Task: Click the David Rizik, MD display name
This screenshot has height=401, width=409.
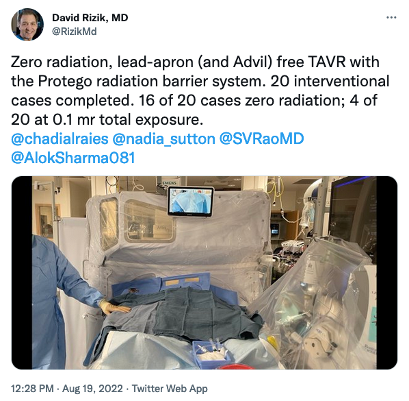Action: (90, 18)
